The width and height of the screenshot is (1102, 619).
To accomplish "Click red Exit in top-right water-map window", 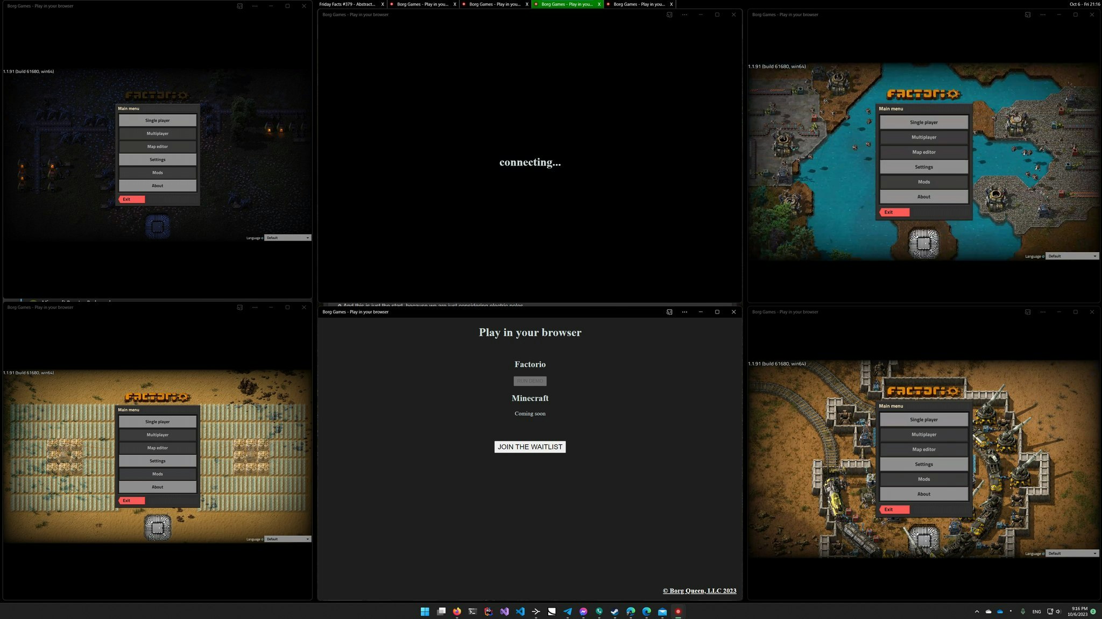I will pos(894,212).
